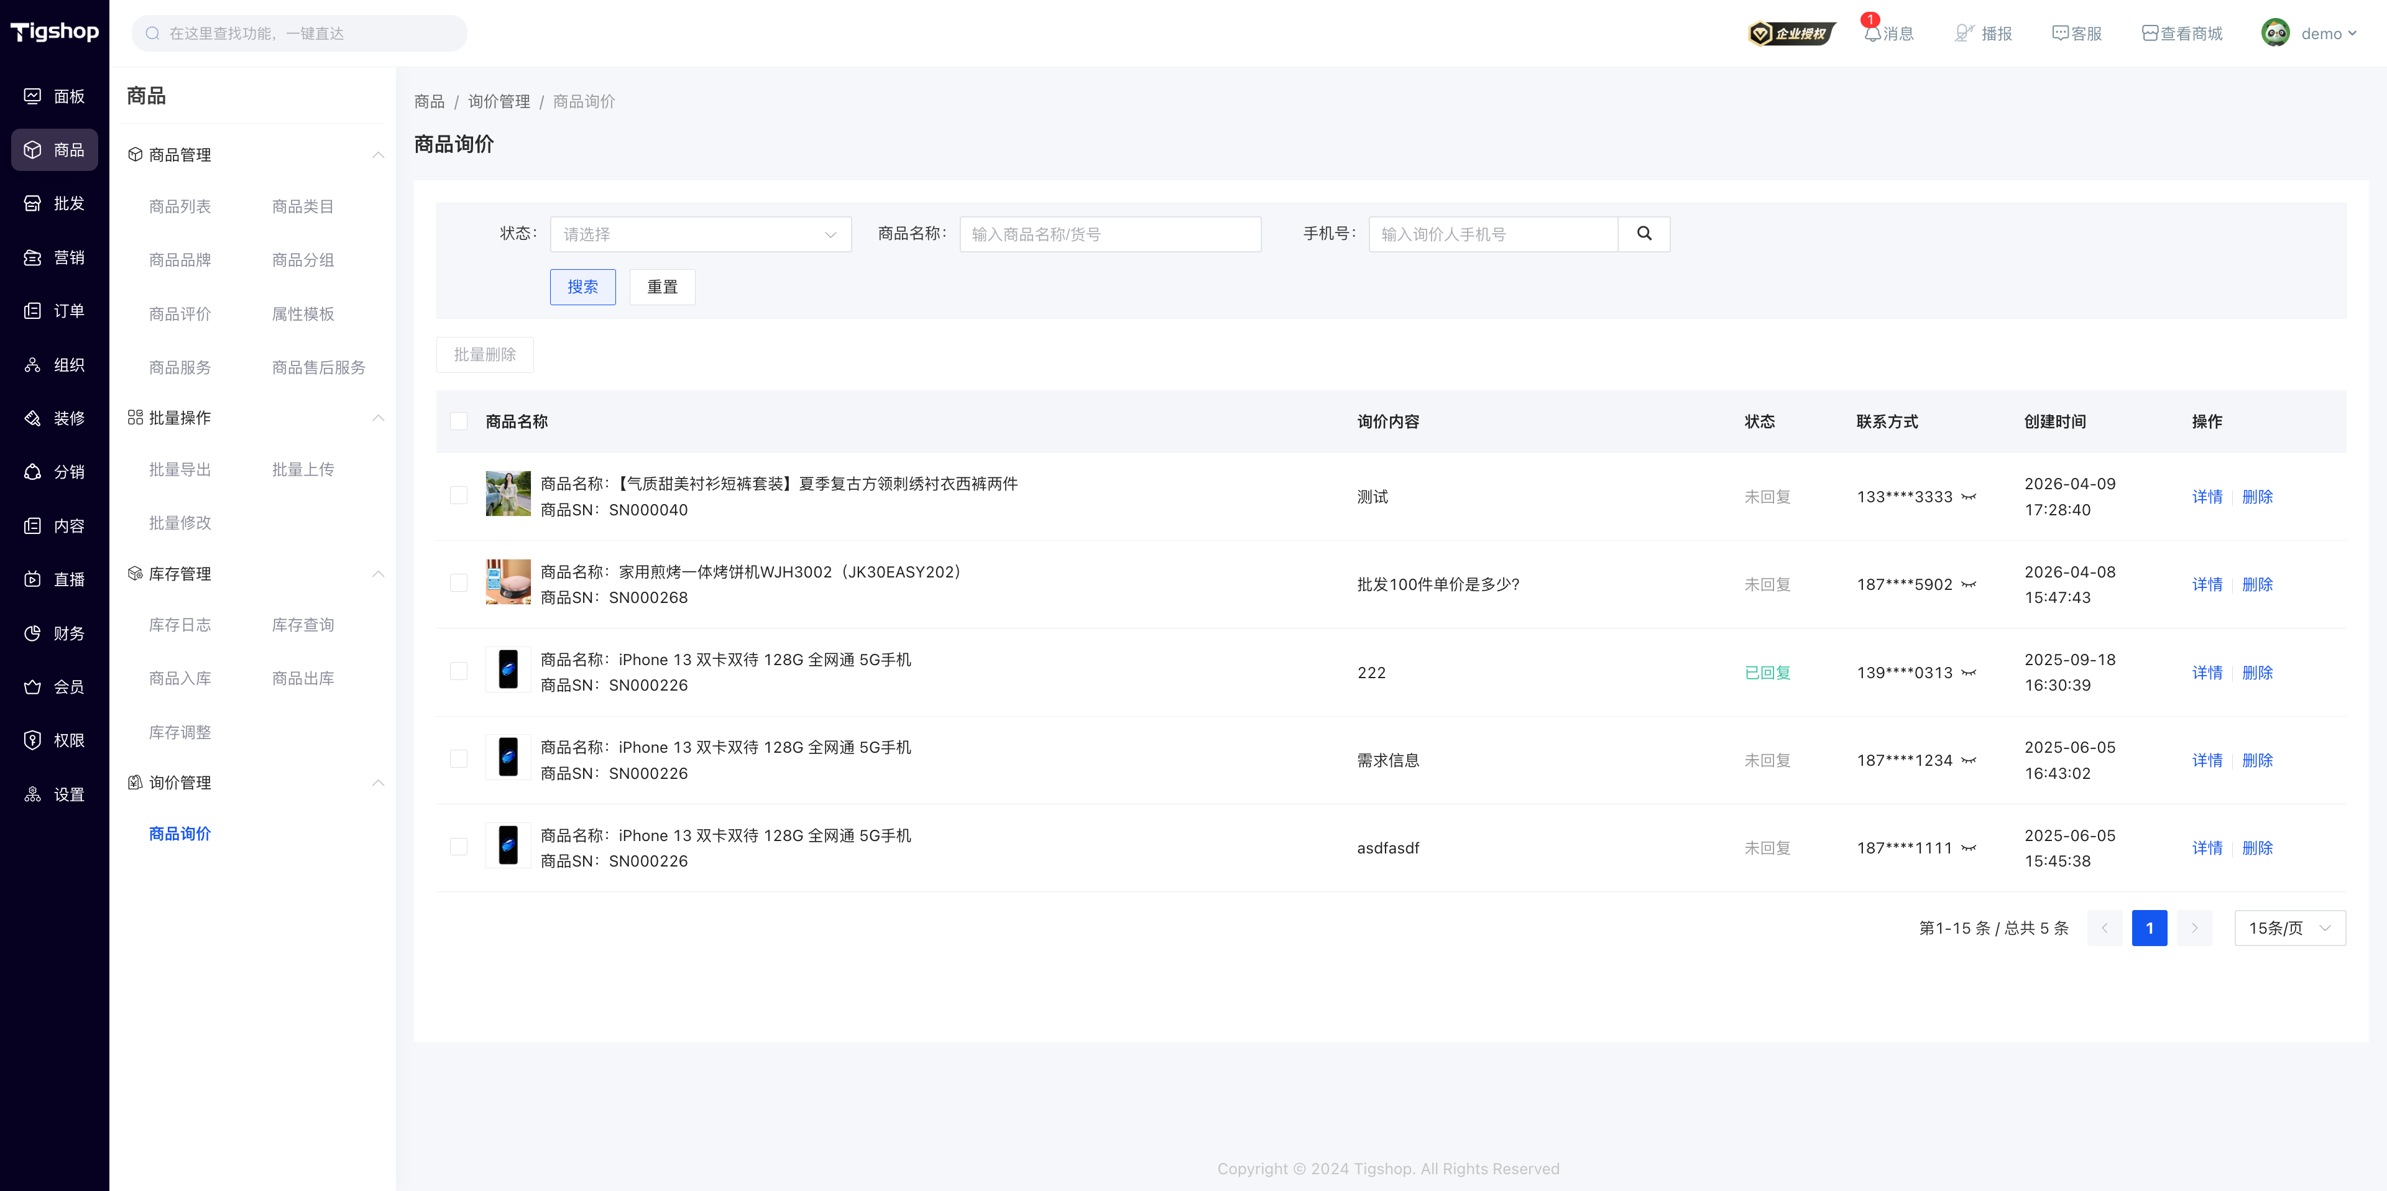The width and height of the screenshot is (2387, 1191).
Task: Click the 搜索 search button
Action: click(x=583, y=287)
